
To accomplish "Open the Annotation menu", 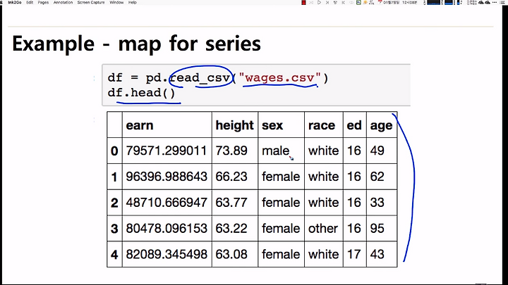I will (x=63, y=2).
